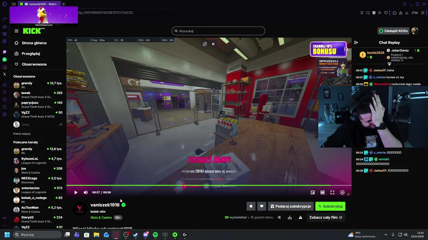This screenshot has height=240, width=428.
Task: Mute the clip volume
Action: pos(86,192)
